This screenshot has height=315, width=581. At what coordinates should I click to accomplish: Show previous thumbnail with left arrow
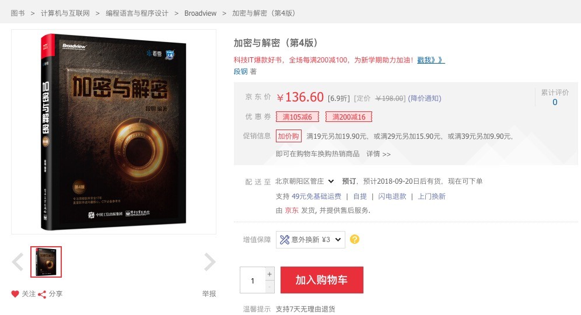17,262
